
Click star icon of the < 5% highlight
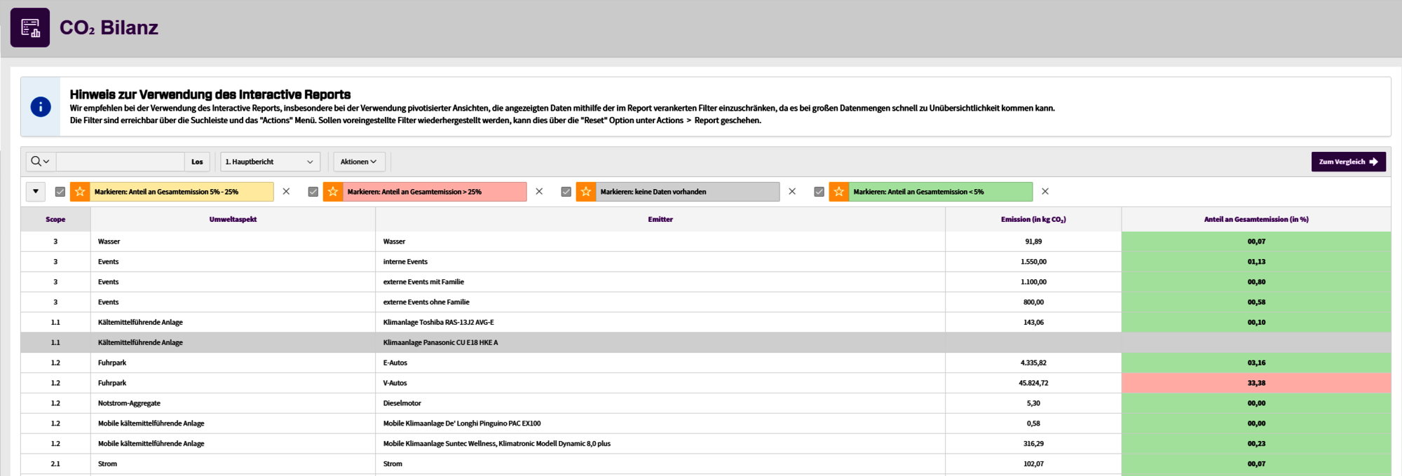pos(838,192)
